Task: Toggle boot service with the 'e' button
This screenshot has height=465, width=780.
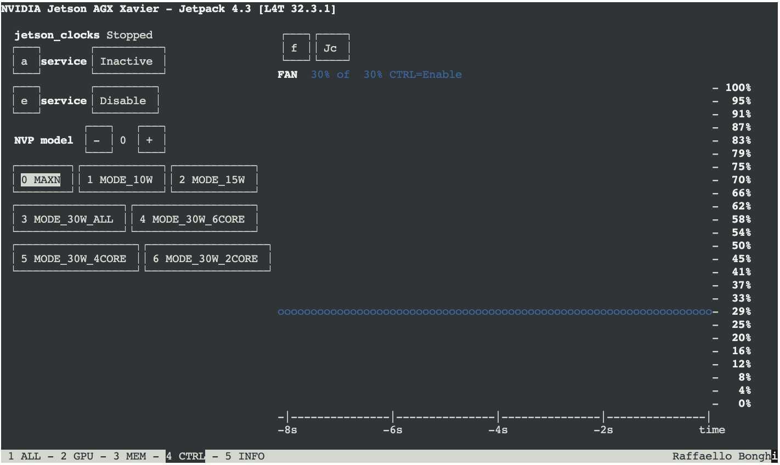Action: [x=26, y=100]
